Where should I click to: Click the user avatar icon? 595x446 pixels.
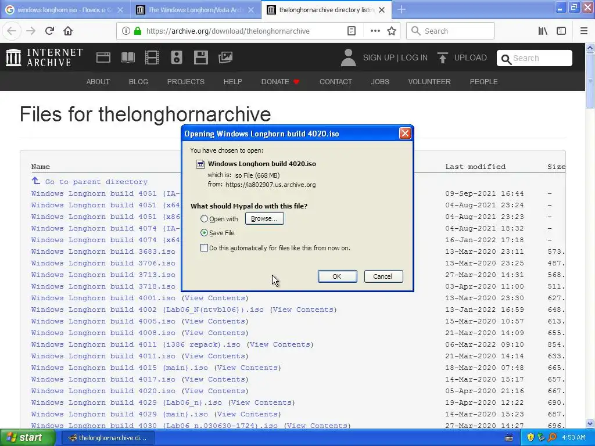coord(348,57)
